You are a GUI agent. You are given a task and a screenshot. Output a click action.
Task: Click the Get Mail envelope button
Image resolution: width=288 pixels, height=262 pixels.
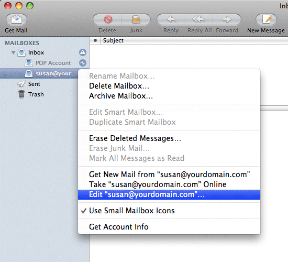(x=16, y=19)
